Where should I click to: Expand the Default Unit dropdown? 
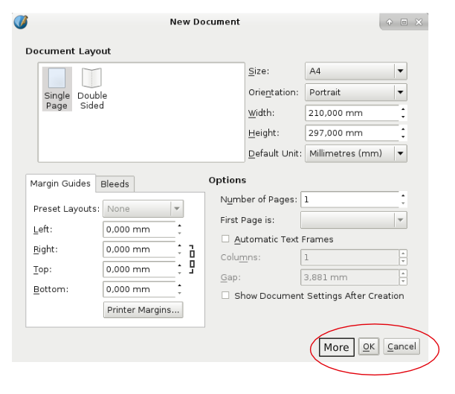356,153
